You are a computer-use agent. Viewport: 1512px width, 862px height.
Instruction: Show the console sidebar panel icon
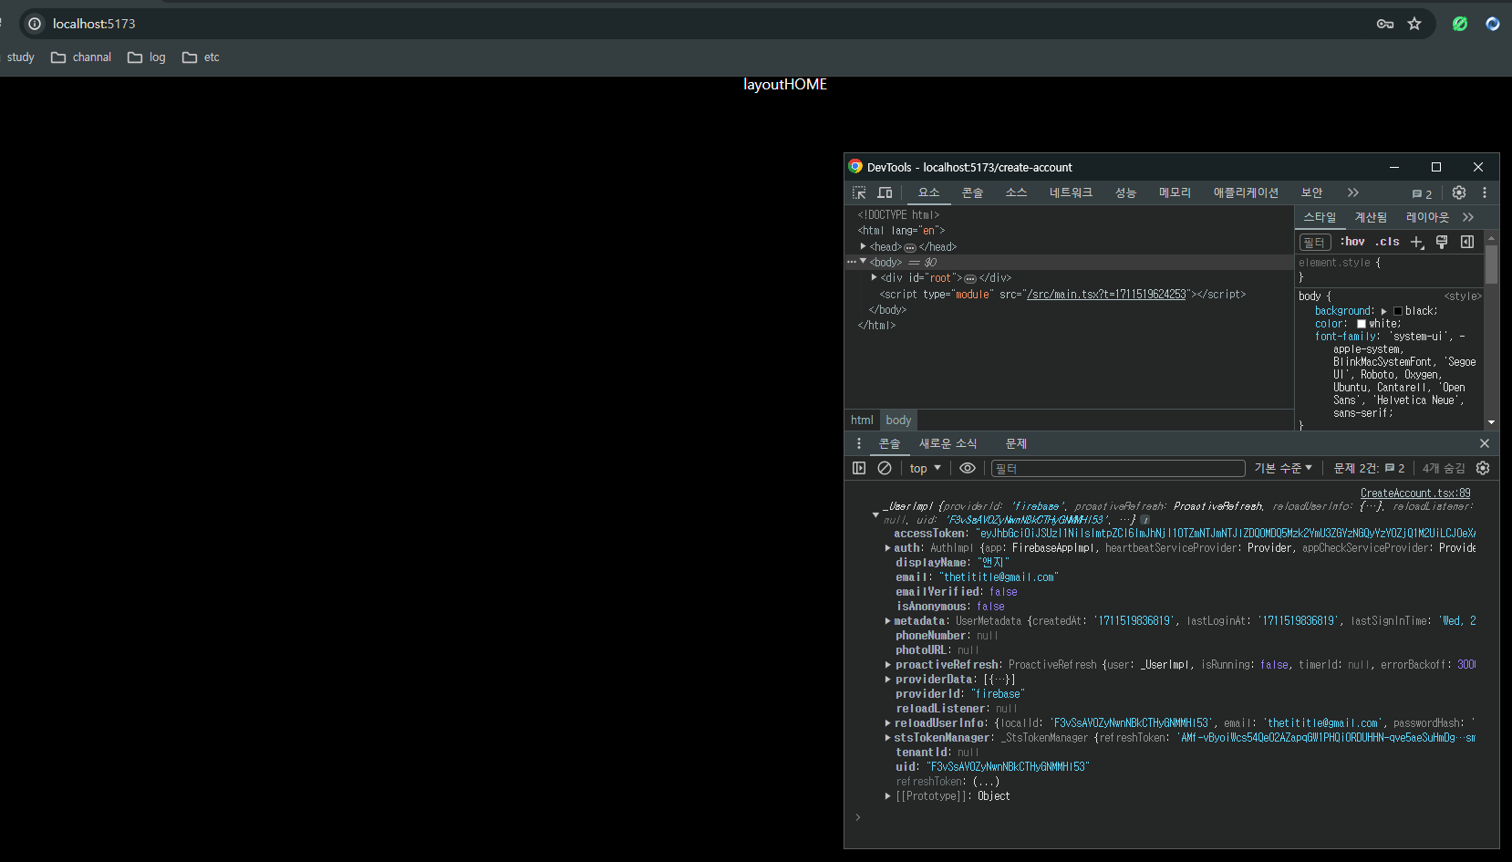(859, 468)
